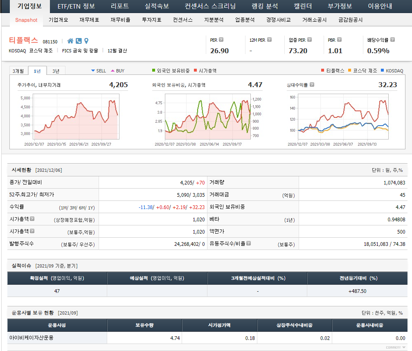
Task: Click the 베타 value 0.94808
Action: coord(396,220)
